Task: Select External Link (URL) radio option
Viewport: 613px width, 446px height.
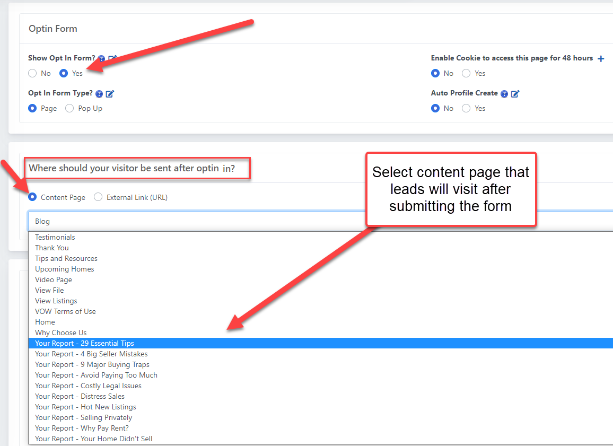Action: 98,197
